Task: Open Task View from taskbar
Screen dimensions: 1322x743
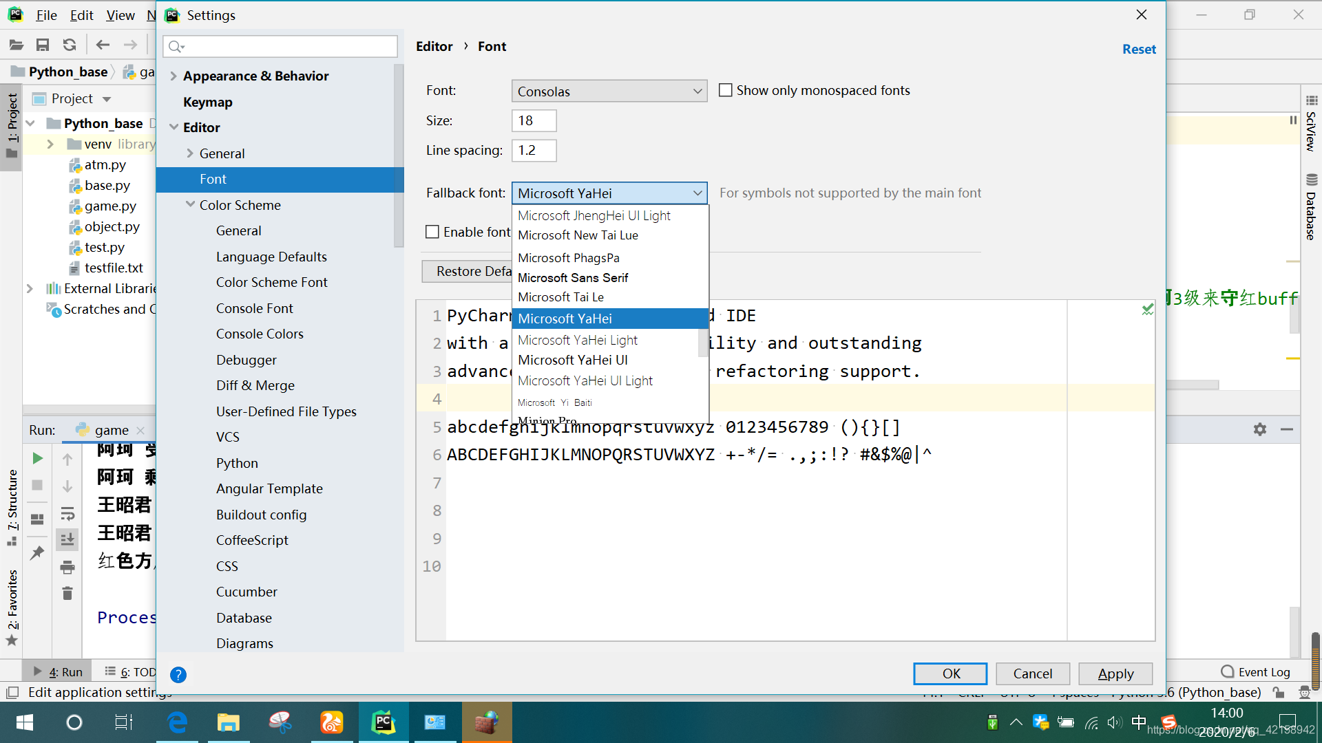Action: (124, 722)
